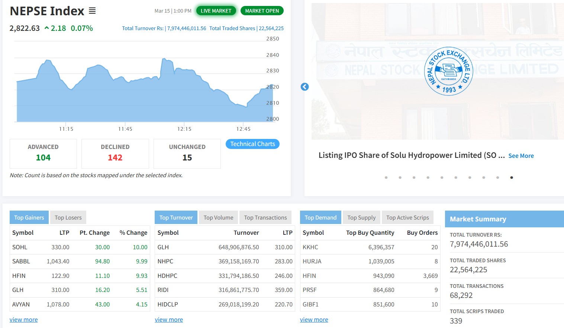Open the hamburger menu beside NEPSE Index
Screen dimensions: 564x328
pyautogui.click(x=92, y=11)
